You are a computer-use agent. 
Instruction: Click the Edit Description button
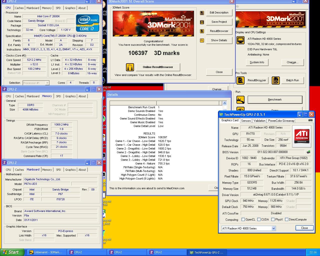click(x=219, y=13)
